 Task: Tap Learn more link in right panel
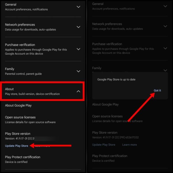pyautogui.click(x=129, y=145)
